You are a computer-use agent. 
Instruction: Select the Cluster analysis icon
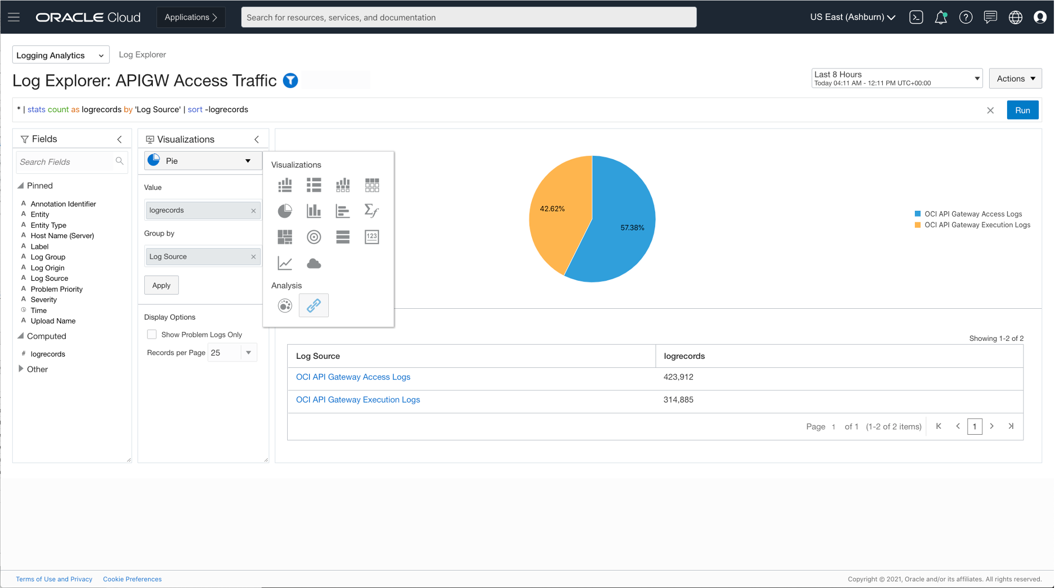click(285, 305)
